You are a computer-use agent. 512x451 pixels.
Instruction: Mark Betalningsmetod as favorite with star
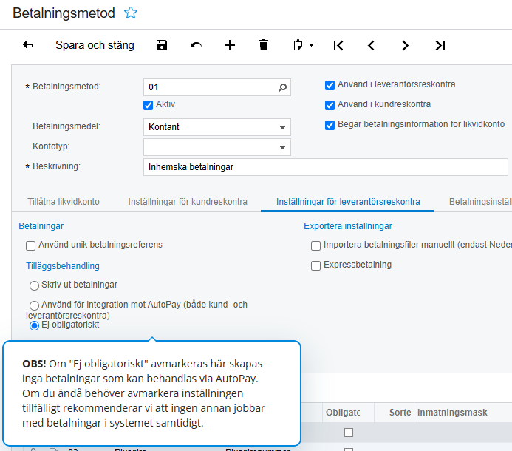click(x=131, y=13)
